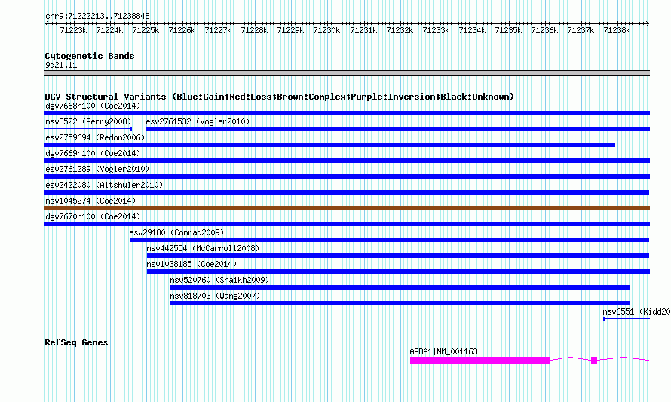Select the blue bar under dgv7669n100
This screenshot has height=402, width=671.
(347, 161)
